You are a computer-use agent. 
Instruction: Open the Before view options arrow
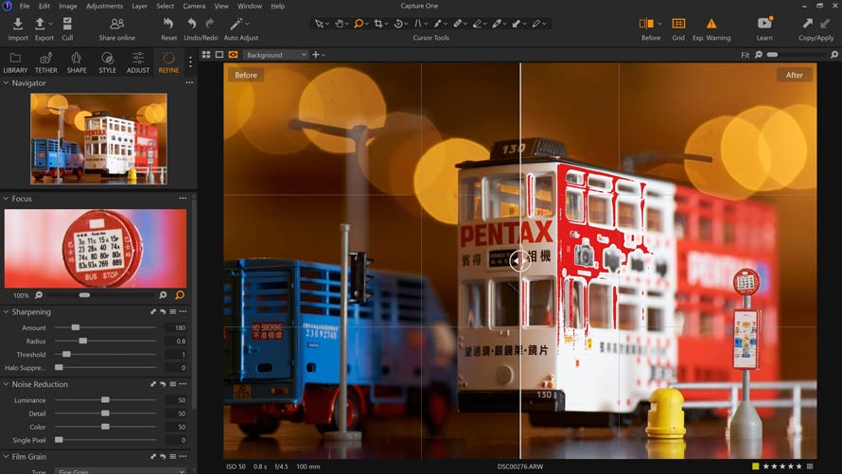click(659, 24)
